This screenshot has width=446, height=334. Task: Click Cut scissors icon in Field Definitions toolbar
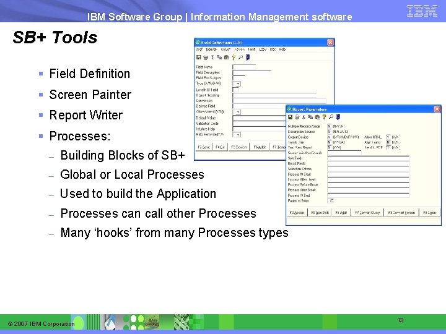click(x=212, y=58)
